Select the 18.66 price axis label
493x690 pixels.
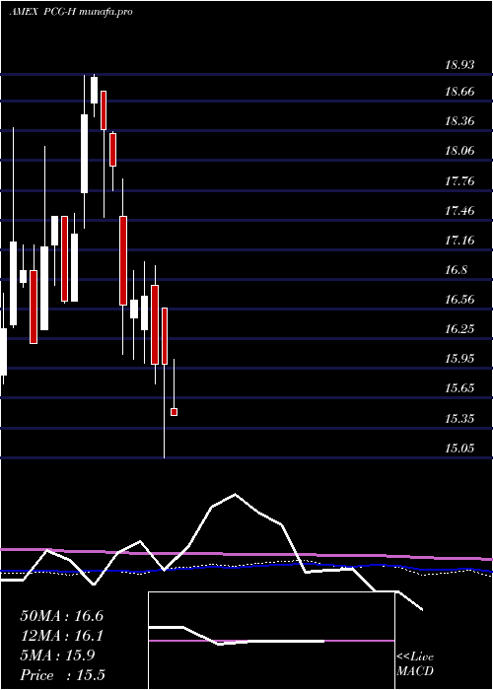pyautogui.click(x=459, y=92)
